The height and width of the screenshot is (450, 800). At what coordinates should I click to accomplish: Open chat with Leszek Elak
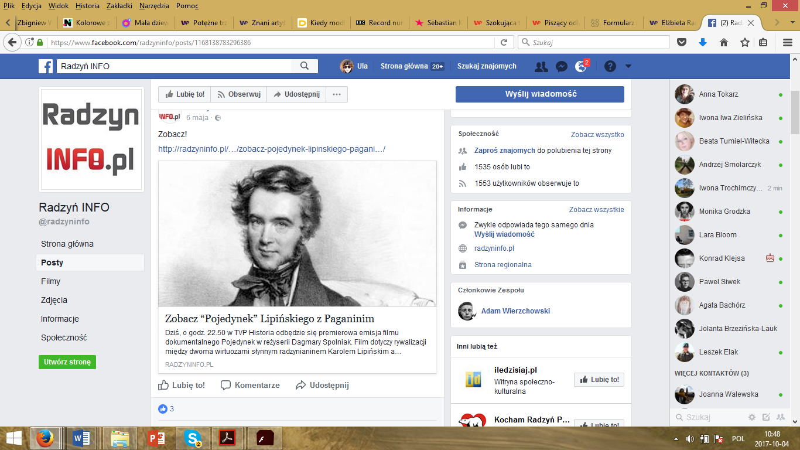click(729, 352)
